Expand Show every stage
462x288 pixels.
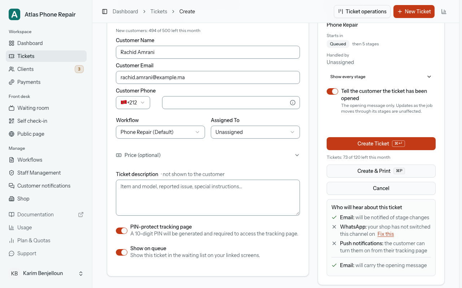(x=381, y=77)
